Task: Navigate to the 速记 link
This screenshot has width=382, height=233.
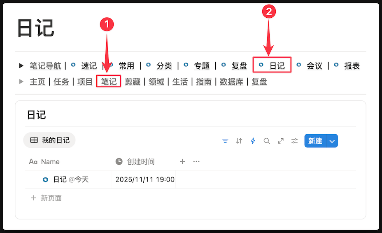Action: pos(89,66)
